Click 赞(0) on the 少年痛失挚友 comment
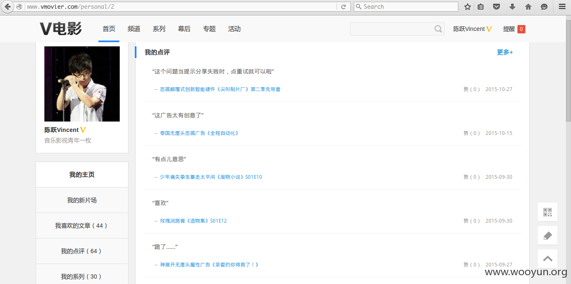Image resolution: width=571 pixels, height=284 pixels. pyautogui.click(x=472, y=177)
